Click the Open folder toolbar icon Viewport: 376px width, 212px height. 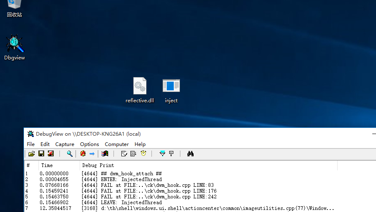point(31,154)
